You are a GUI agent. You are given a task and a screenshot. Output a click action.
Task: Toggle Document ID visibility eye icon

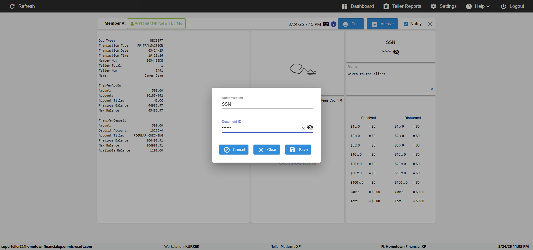(x=310, y=127)
